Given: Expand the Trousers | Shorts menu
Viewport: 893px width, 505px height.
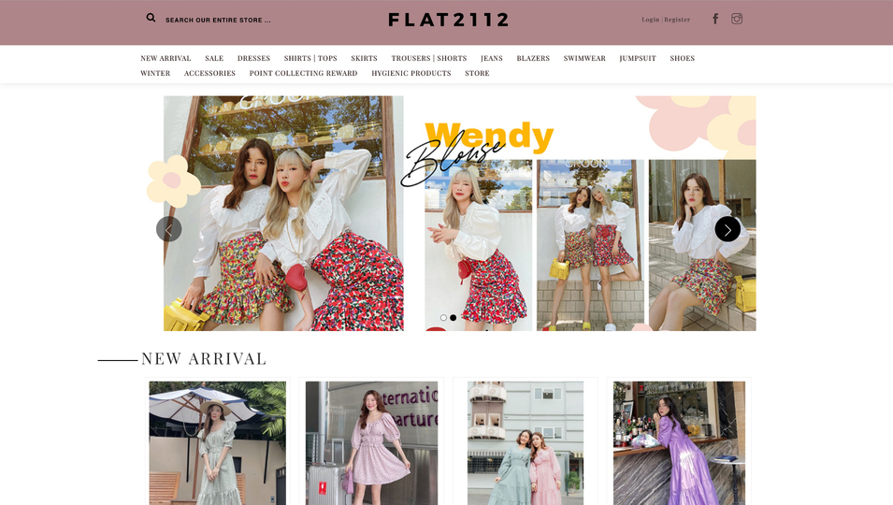Looking at the screenshot, I should click(x=428, y=58).
